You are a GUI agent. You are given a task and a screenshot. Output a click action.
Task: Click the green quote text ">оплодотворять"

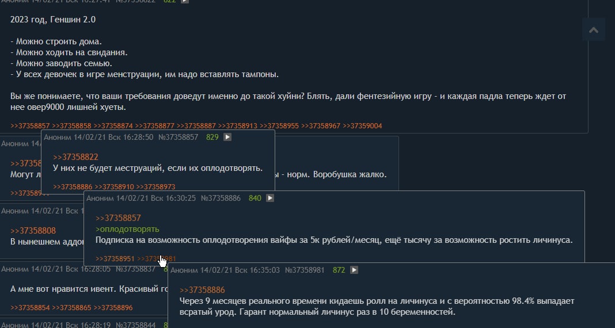[127, 229]
